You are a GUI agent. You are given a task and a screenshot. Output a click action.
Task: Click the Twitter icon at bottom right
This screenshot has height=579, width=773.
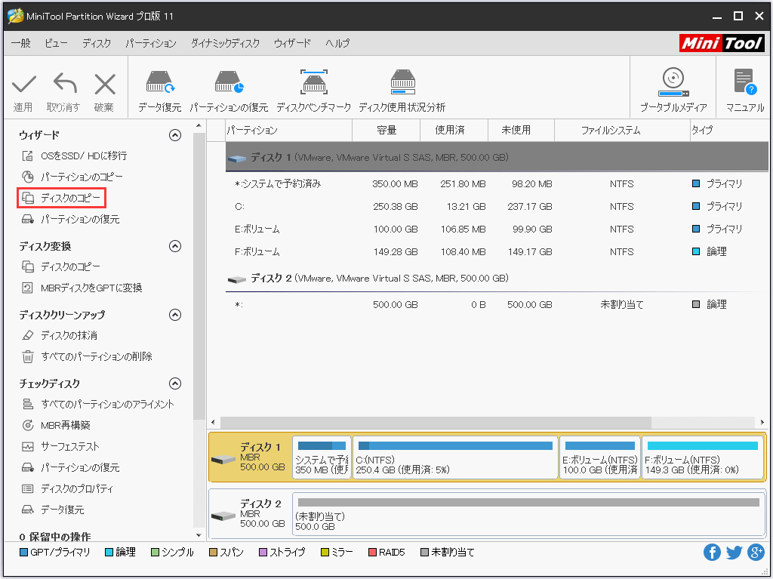pyautogui.click(x=734, y=552)
